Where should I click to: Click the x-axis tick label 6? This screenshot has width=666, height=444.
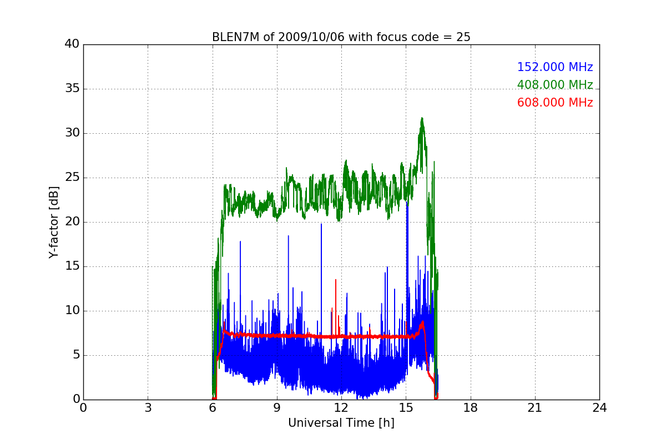pos(212,407)
